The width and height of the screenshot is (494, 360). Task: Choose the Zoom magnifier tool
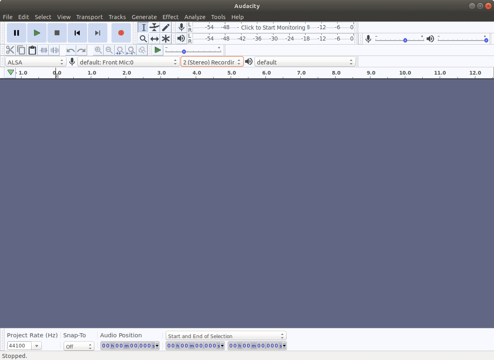(x=143, y=39)
